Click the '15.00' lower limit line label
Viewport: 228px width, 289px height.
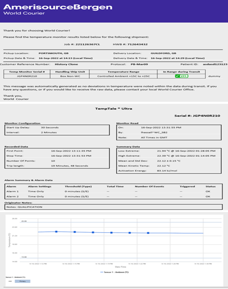coord(24,257)
